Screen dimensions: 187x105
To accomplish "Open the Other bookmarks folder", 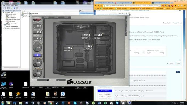I will pos(180,8).
